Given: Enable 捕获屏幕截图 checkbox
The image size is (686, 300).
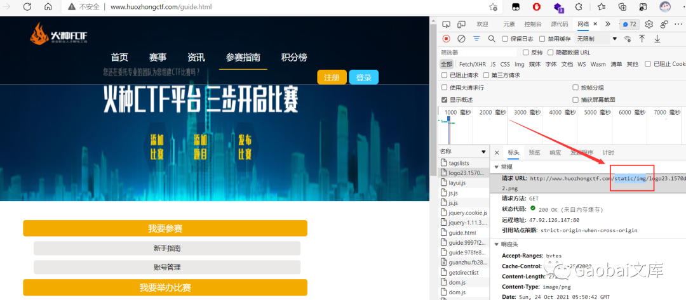Looking at the screenshot, I should (x=575, y=100).
